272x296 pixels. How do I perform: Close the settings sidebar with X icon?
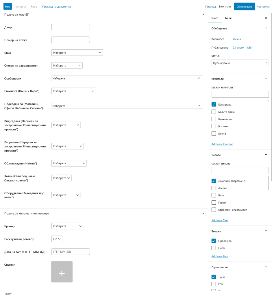[x=266, y=18]
